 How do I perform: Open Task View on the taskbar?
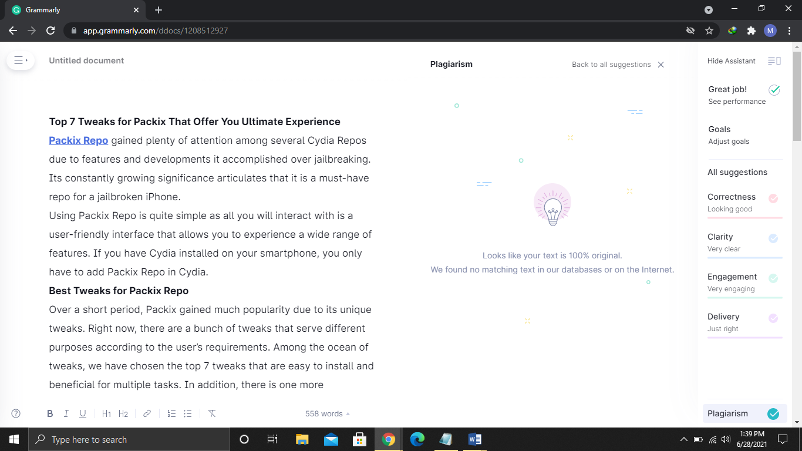click(x=272, y=439)
